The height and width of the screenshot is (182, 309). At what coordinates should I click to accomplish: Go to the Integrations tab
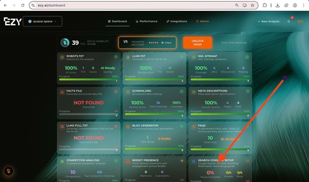pyautogui.click(x=177, y=21)
